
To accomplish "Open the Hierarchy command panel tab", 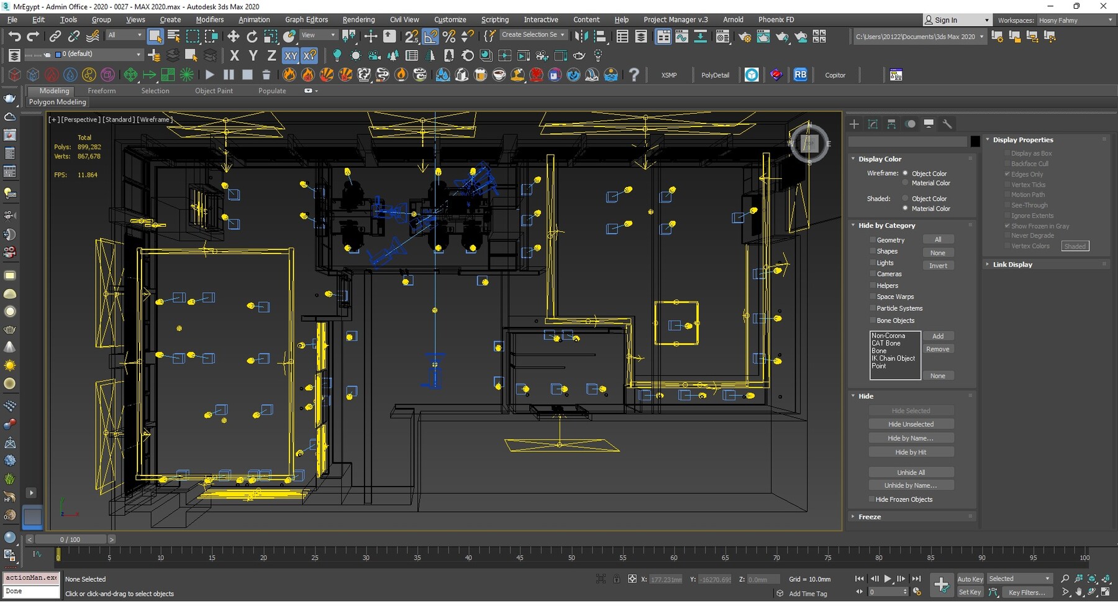I will [x=891, y=124].
